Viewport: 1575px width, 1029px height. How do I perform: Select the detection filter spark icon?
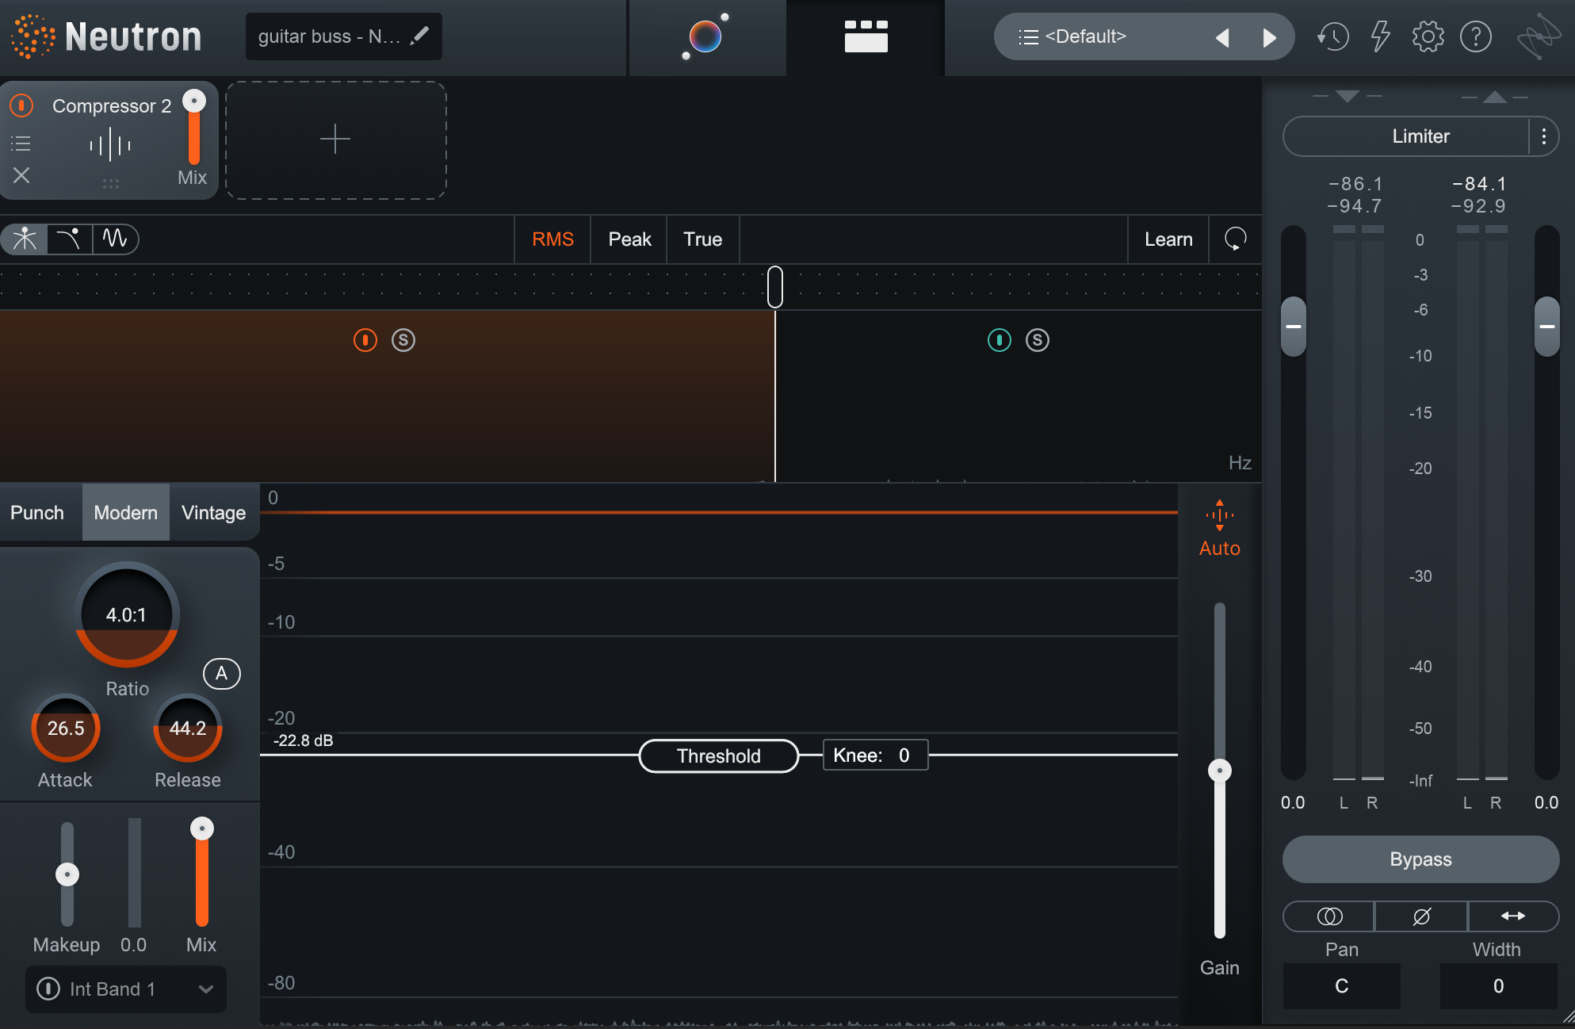pyautogui.click(x=25, y=239)
